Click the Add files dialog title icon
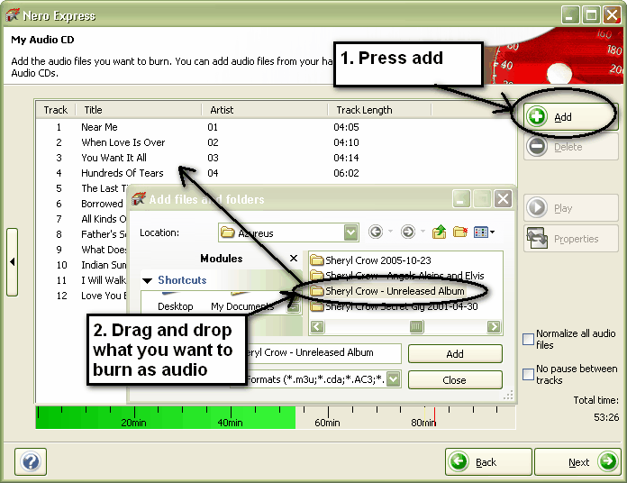 click(139, 199)
